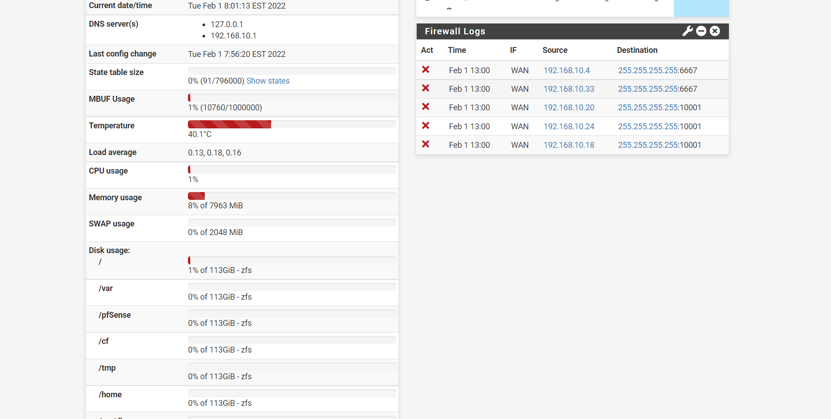Click the Destination column header
The width and height of the screenshot is (831, 419).
click(x=637, y=50)
